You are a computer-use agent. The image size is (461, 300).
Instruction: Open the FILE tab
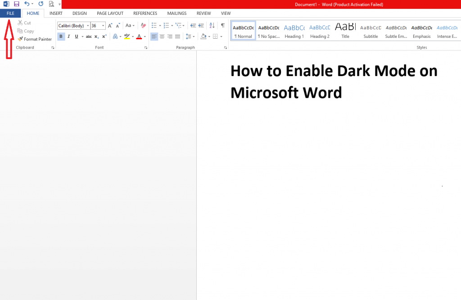point(10,13)
